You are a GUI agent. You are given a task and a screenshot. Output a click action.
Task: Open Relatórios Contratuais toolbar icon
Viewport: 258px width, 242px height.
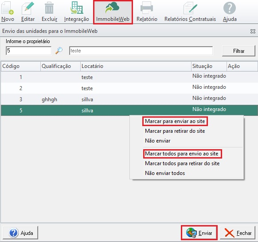pyautogui.click(x=190, y=8)
